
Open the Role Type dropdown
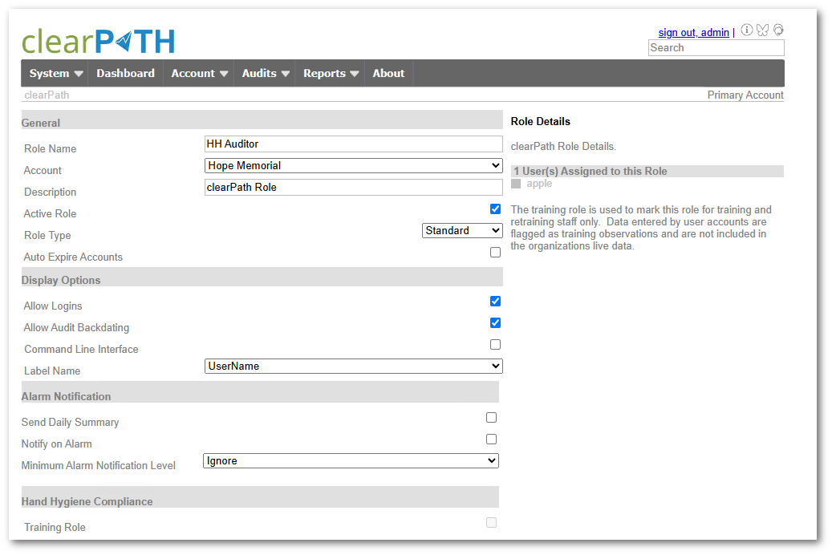pos(462,230)
